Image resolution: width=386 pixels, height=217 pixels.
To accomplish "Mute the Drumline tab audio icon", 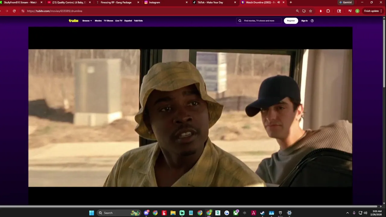I will pos(279,2).
